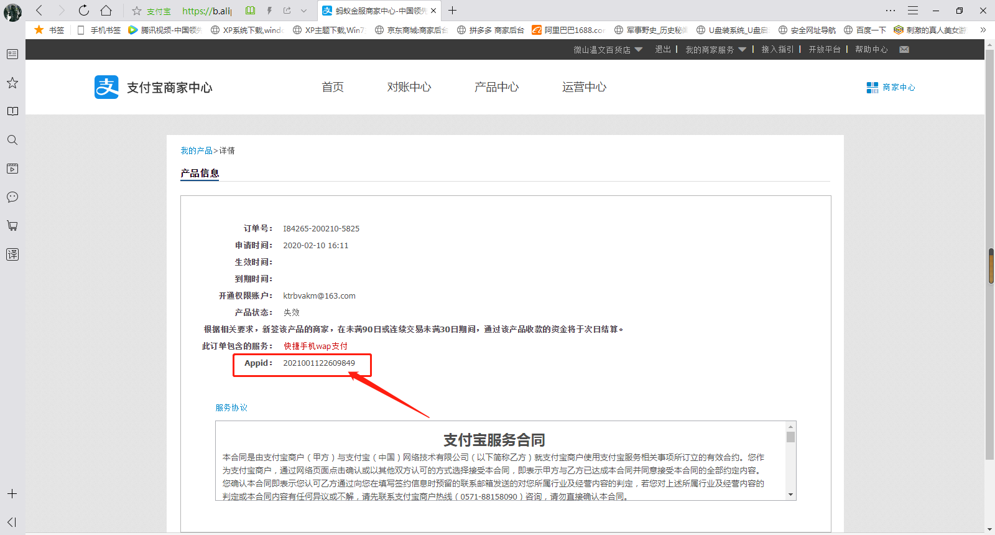Open U盘装系统 bookmark
The height and width of the screenshot is (535, 995).
click(x=733, y=30)
